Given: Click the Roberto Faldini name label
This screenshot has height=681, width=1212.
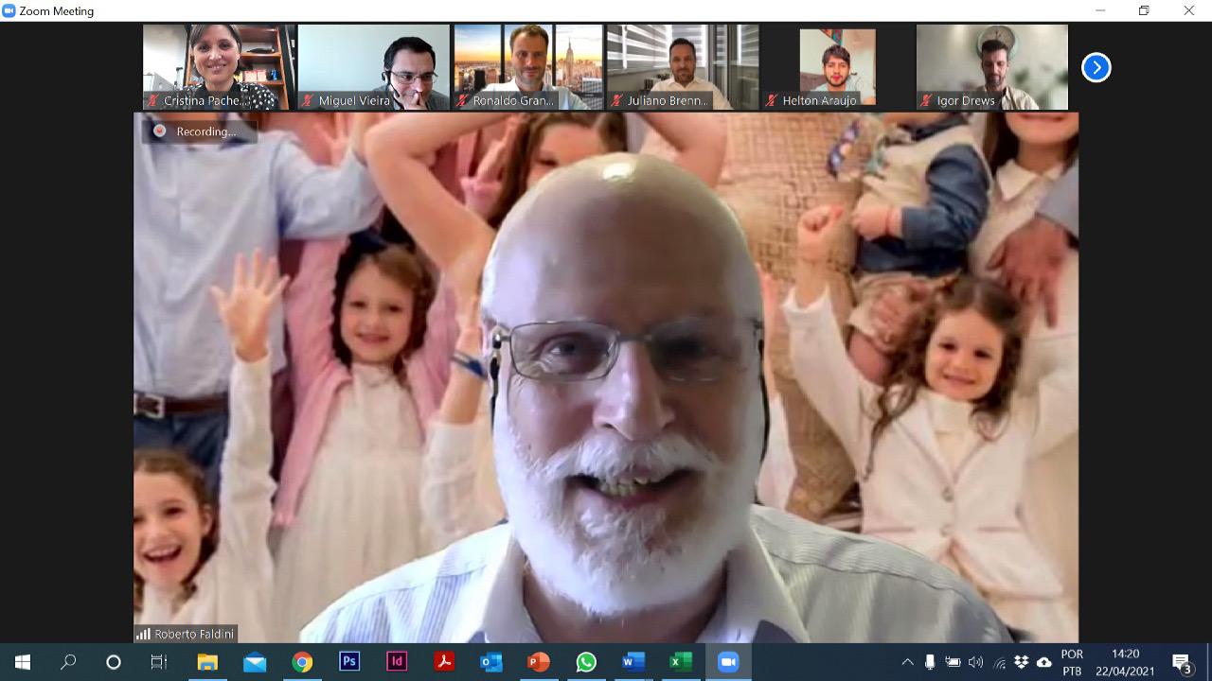Looking at the screenshot, I should click(x=194, y=634).
